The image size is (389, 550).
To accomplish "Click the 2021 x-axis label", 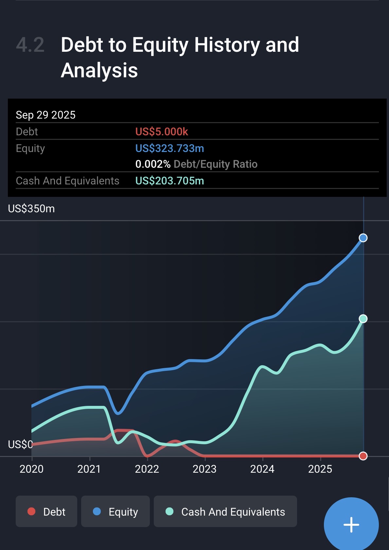I will [x=89, y=469].
